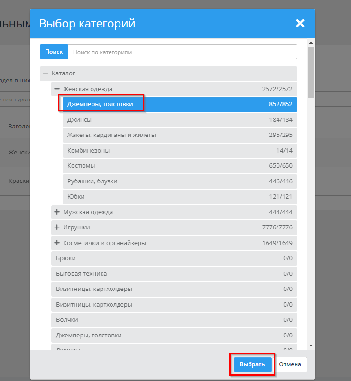Collapse the Каталог root node
The width and height of the screenshot is (351, 381).
(x=46, y=73)
